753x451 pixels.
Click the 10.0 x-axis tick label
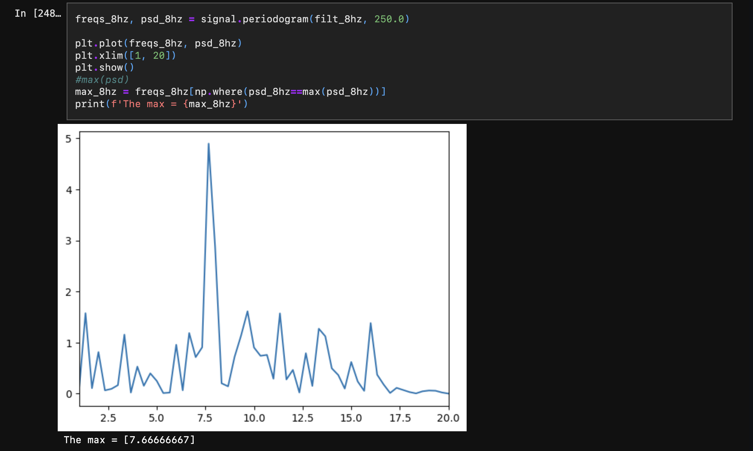[254, 418]
